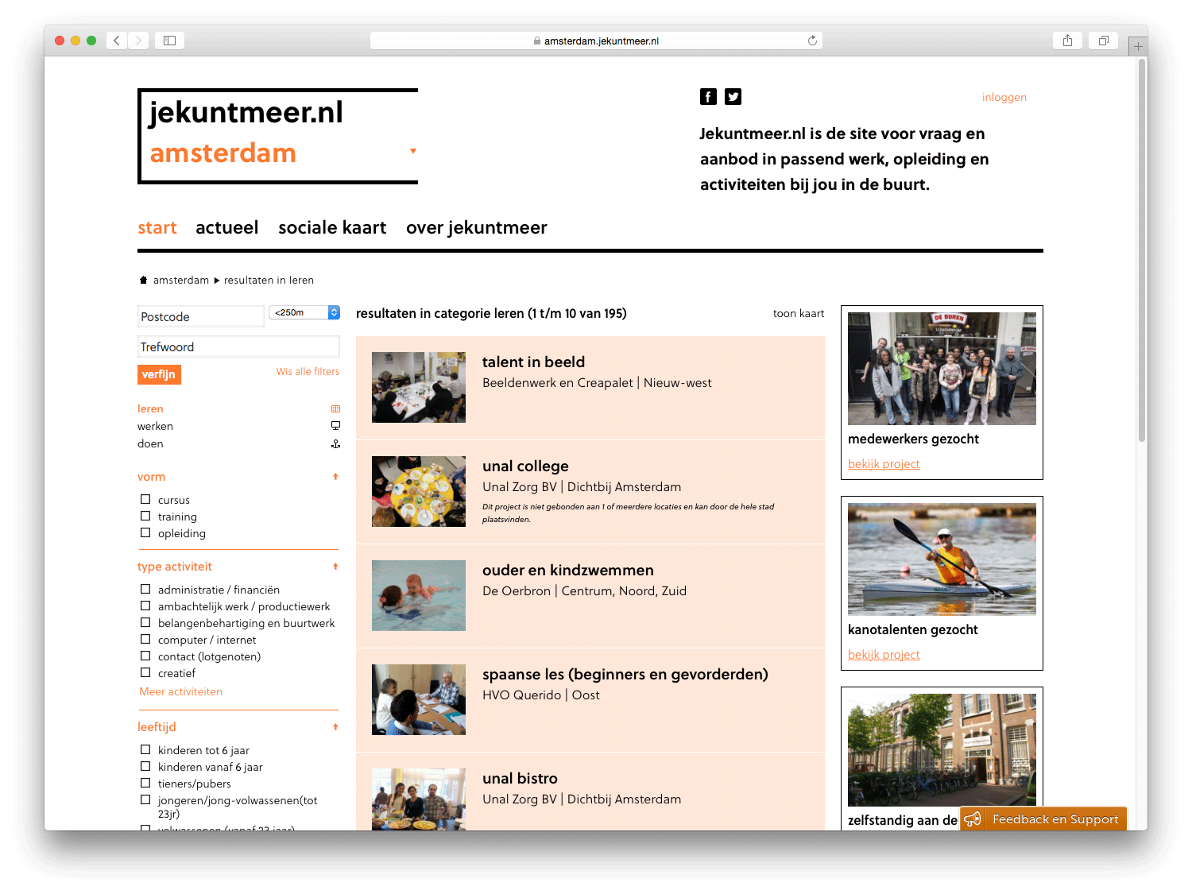Click the Trefwoord input field
This screenshot has height=894, width=1192.
coord(238,346)
